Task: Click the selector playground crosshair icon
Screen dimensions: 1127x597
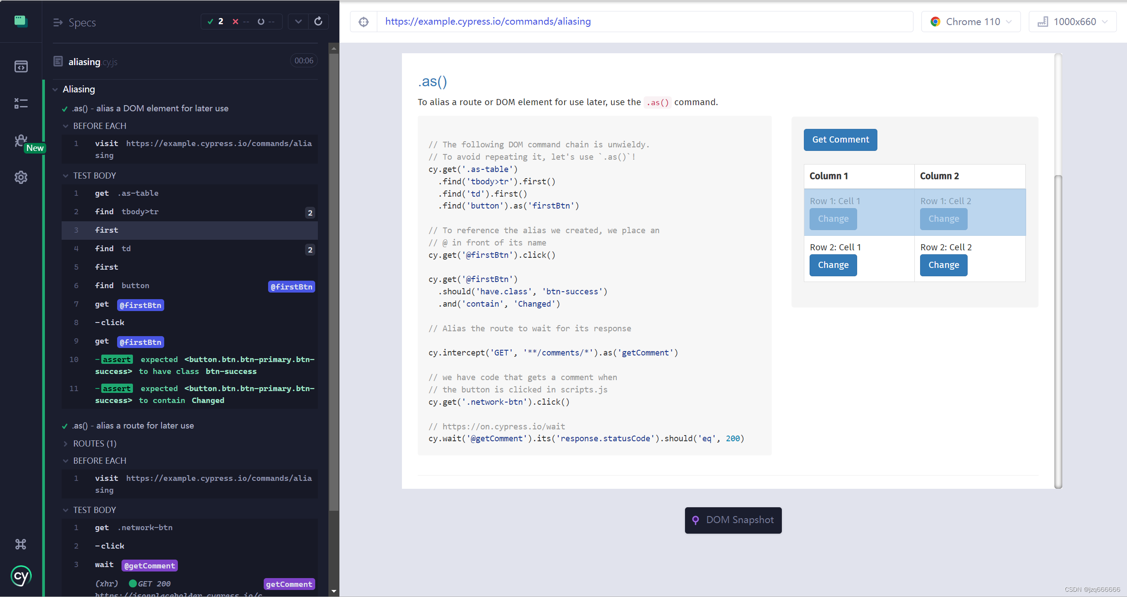Action: tap(363, 22)
